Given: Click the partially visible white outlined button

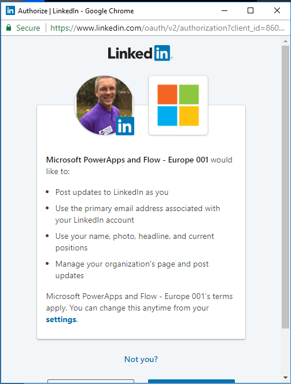Looking at the screenshot, I should tap(91, 382).
